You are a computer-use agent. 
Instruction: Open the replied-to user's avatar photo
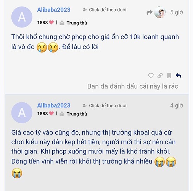pos(160,12)
